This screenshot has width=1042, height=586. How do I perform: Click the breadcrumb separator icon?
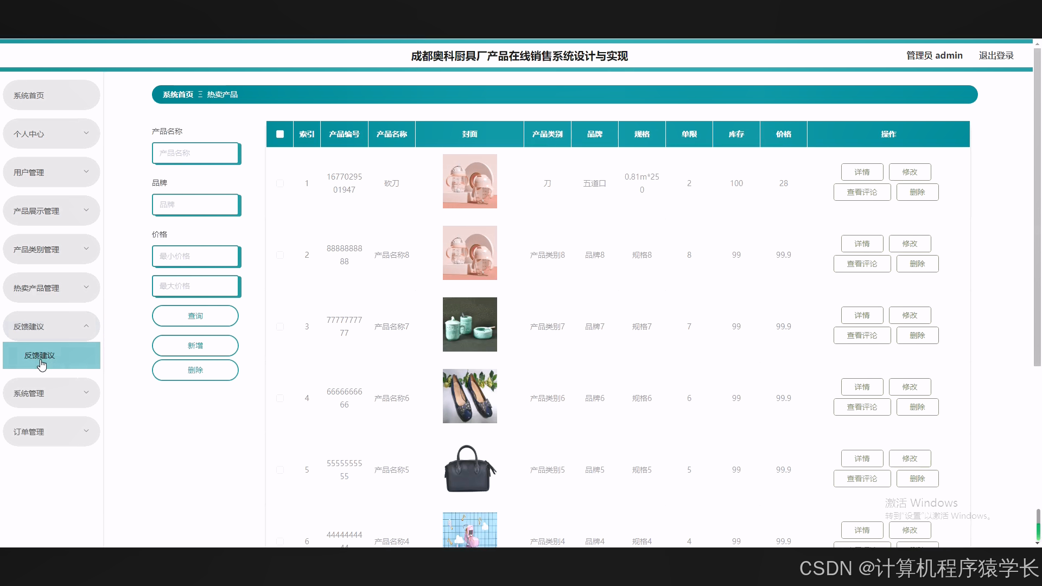point(200,94)
